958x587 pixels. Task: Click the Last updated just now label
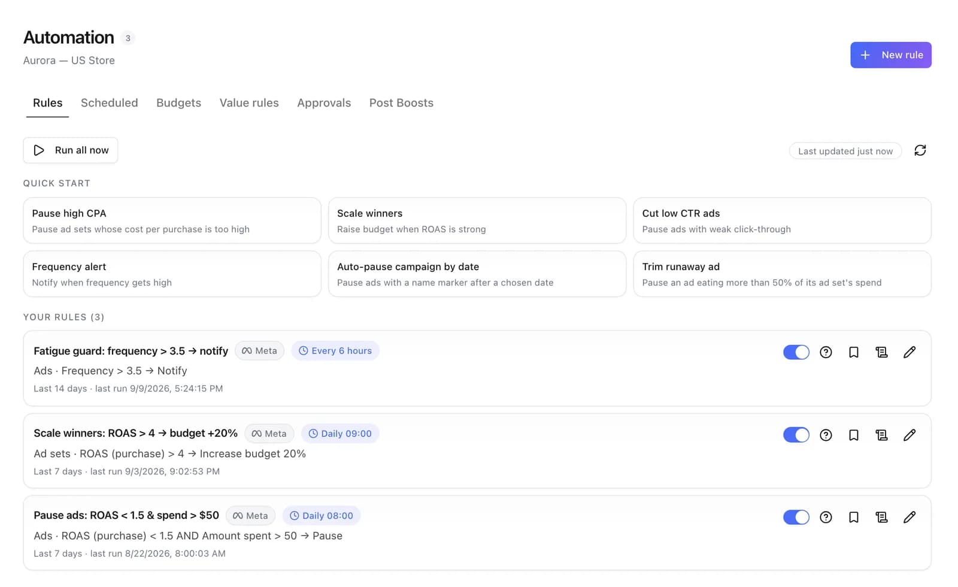pos(845,151)
